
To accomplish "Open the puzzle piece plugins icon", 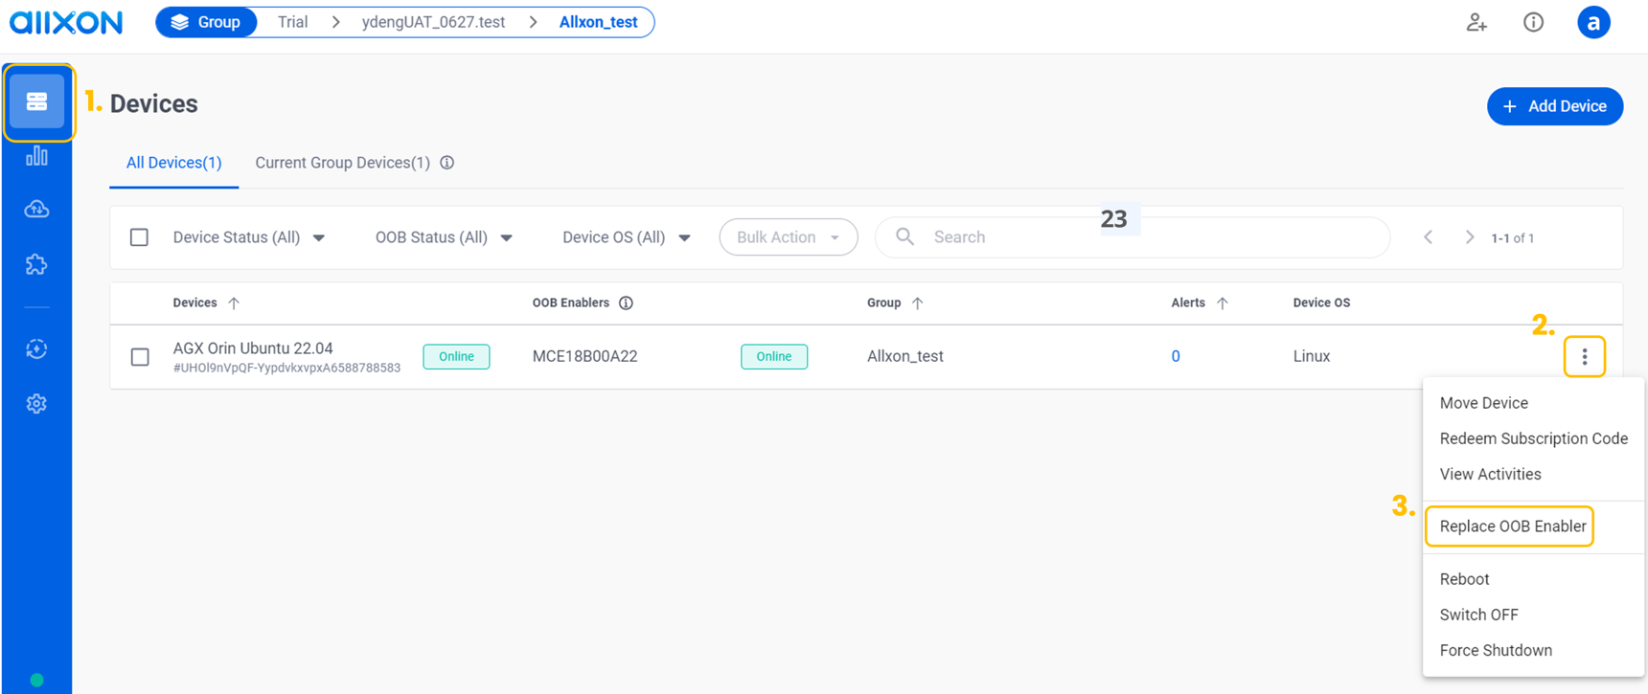I will click(36, 264).
